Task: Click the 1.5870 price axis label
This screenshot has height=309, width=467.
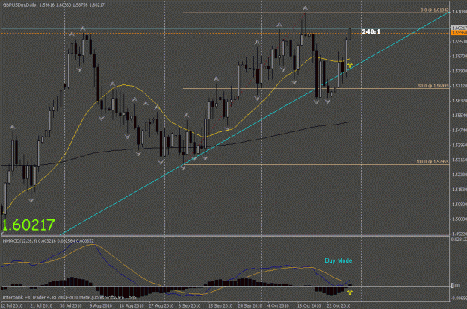Action: point(460,56)
